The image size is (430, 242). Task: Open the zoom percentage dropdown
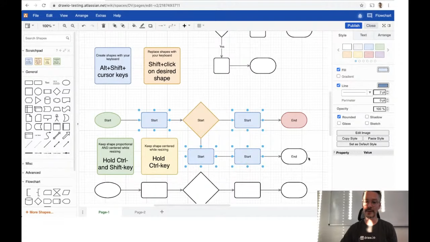pyautogui.click(x=48, y=26)
